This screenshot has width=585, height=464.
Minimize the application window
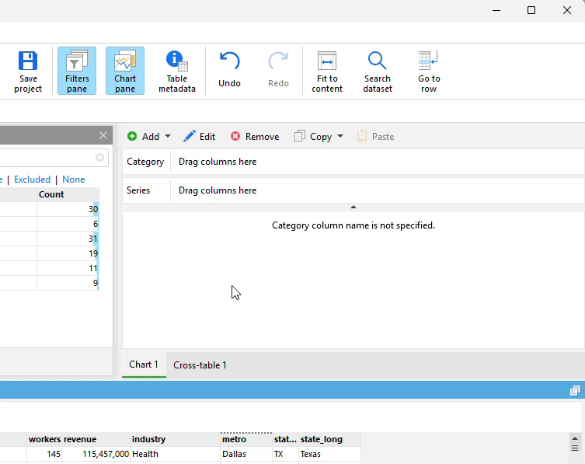496,10
